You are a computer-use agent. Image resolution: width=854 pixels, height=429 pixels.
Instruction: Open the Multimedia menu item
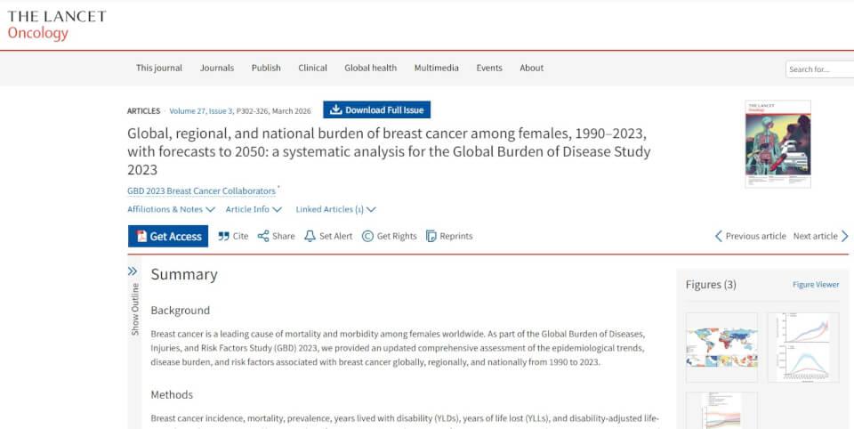click(436, 68)
